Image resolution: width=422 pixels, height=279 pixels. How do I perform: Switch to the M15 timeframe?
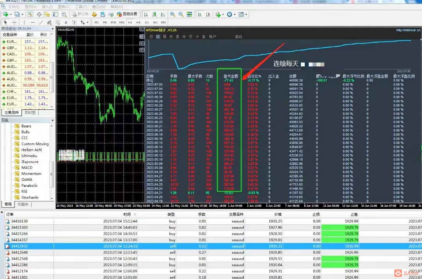[x=113, y=22]
